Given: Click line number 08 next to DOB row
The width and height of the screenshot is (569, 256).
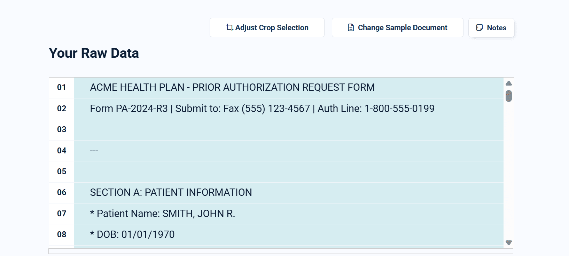Looking at the screenshot, I should (x=61, y=235).
